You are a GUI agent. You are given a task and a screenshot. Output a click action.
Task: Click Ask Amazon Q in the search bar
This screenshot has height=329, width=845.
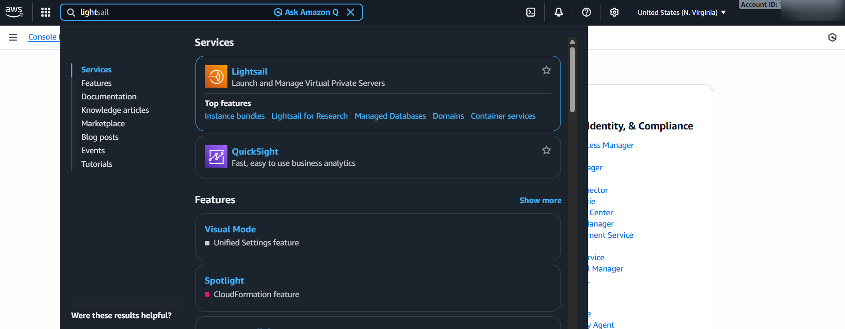click(307, 12)
